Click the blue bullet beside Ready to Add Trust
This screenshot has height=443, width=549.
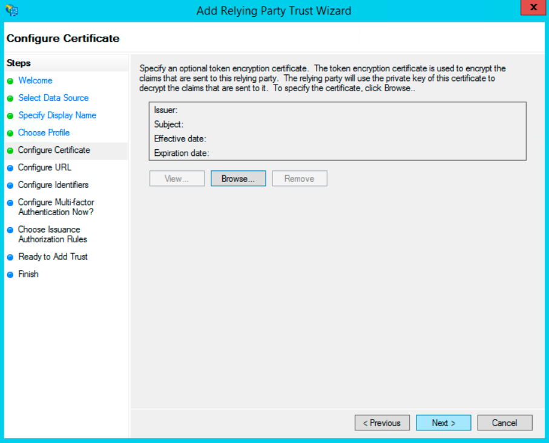[10, 257]
